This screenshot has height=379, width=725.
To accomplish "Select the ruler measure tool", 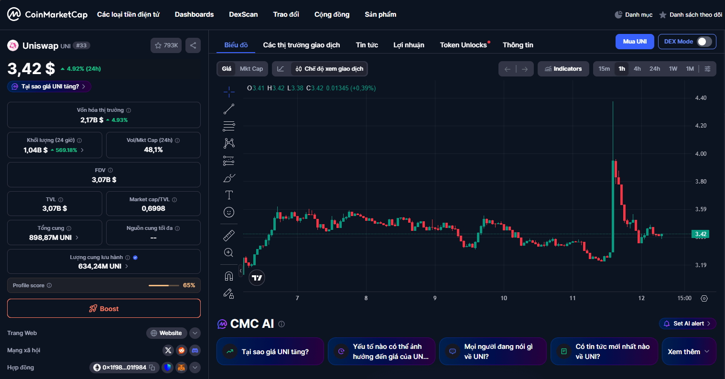I will pos(229,235).
